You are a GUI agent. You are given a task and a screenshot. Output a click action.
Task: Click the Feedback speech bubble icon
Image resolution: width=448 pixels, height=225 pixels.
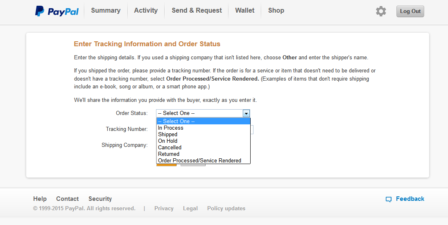pos(389,199)
